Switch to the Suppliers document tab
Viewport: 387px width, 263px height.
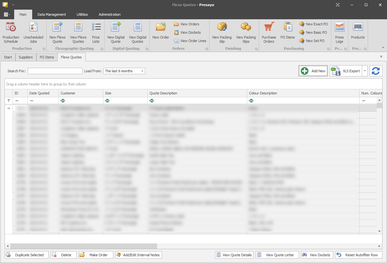25,57
